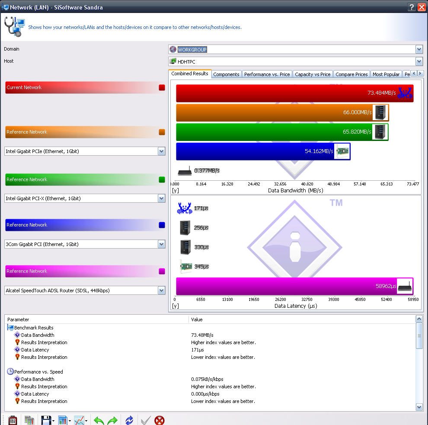The width and height of the screenshot is (428, 425).
Task: Open the Intel Gigabit PCIe dropdown
Action: (x=162, y=151)
